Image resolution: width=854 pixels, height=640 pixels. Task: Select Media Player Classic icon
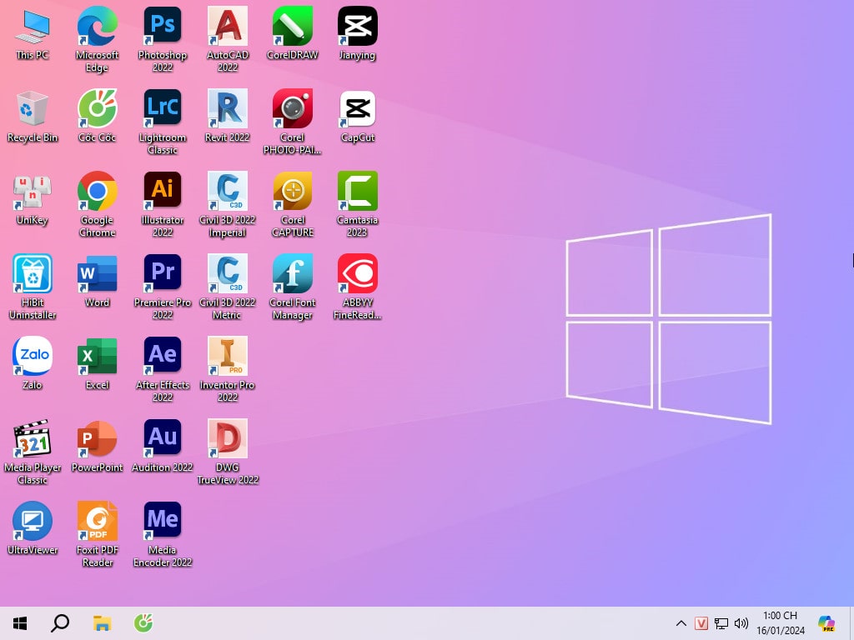tap(33, 452)
